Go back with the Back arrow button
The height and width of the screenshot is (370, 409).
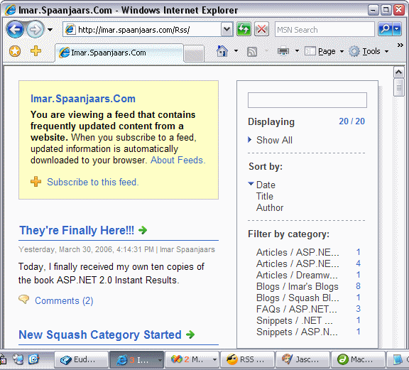15,29
